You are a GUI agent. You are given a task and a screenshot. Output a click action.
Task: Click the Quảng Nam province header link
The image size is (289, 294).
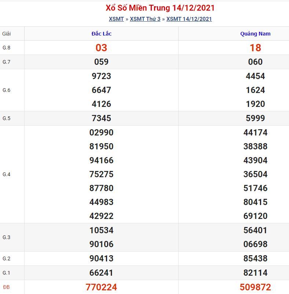point(255,34)
